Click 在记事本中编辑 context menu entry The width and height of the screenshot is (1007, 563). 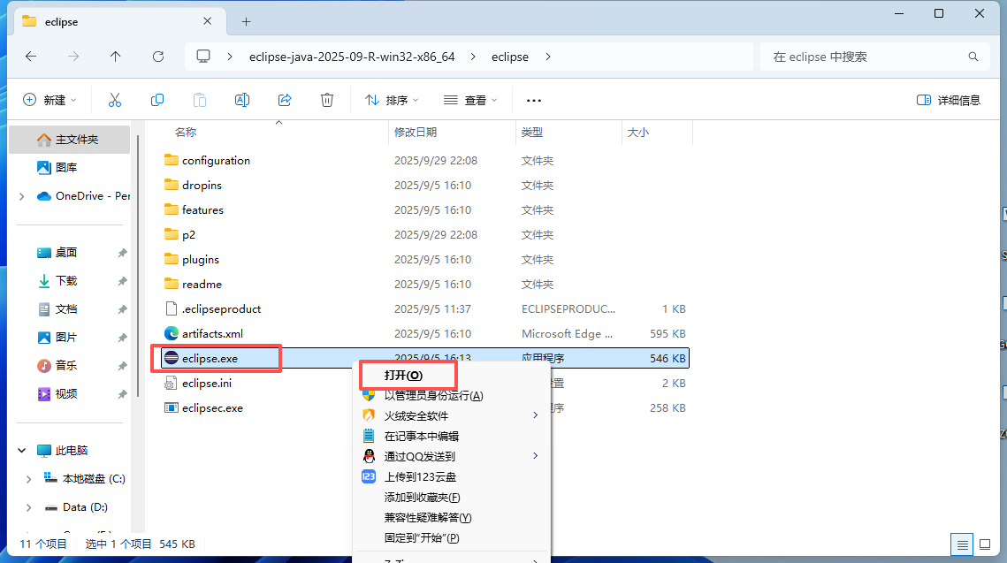coord(421,437)
